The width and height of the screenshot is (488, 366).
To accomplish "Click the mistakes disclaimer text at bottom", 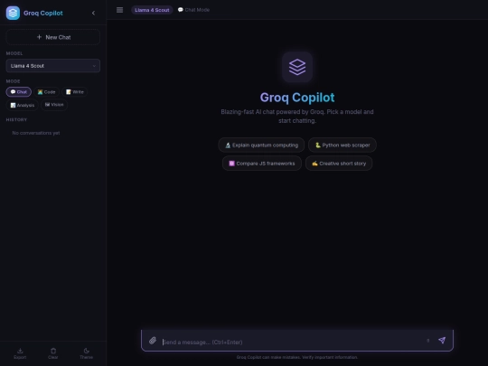I will click(x=297, y=357).
